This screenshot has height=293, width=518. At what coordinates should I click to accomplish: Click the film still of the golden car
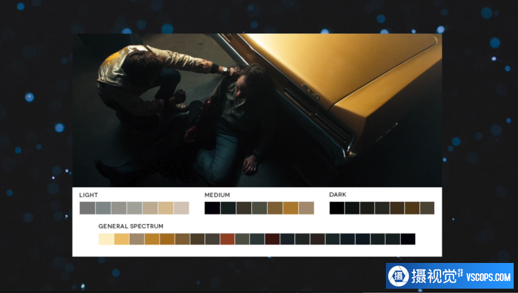tap(257, 110)
